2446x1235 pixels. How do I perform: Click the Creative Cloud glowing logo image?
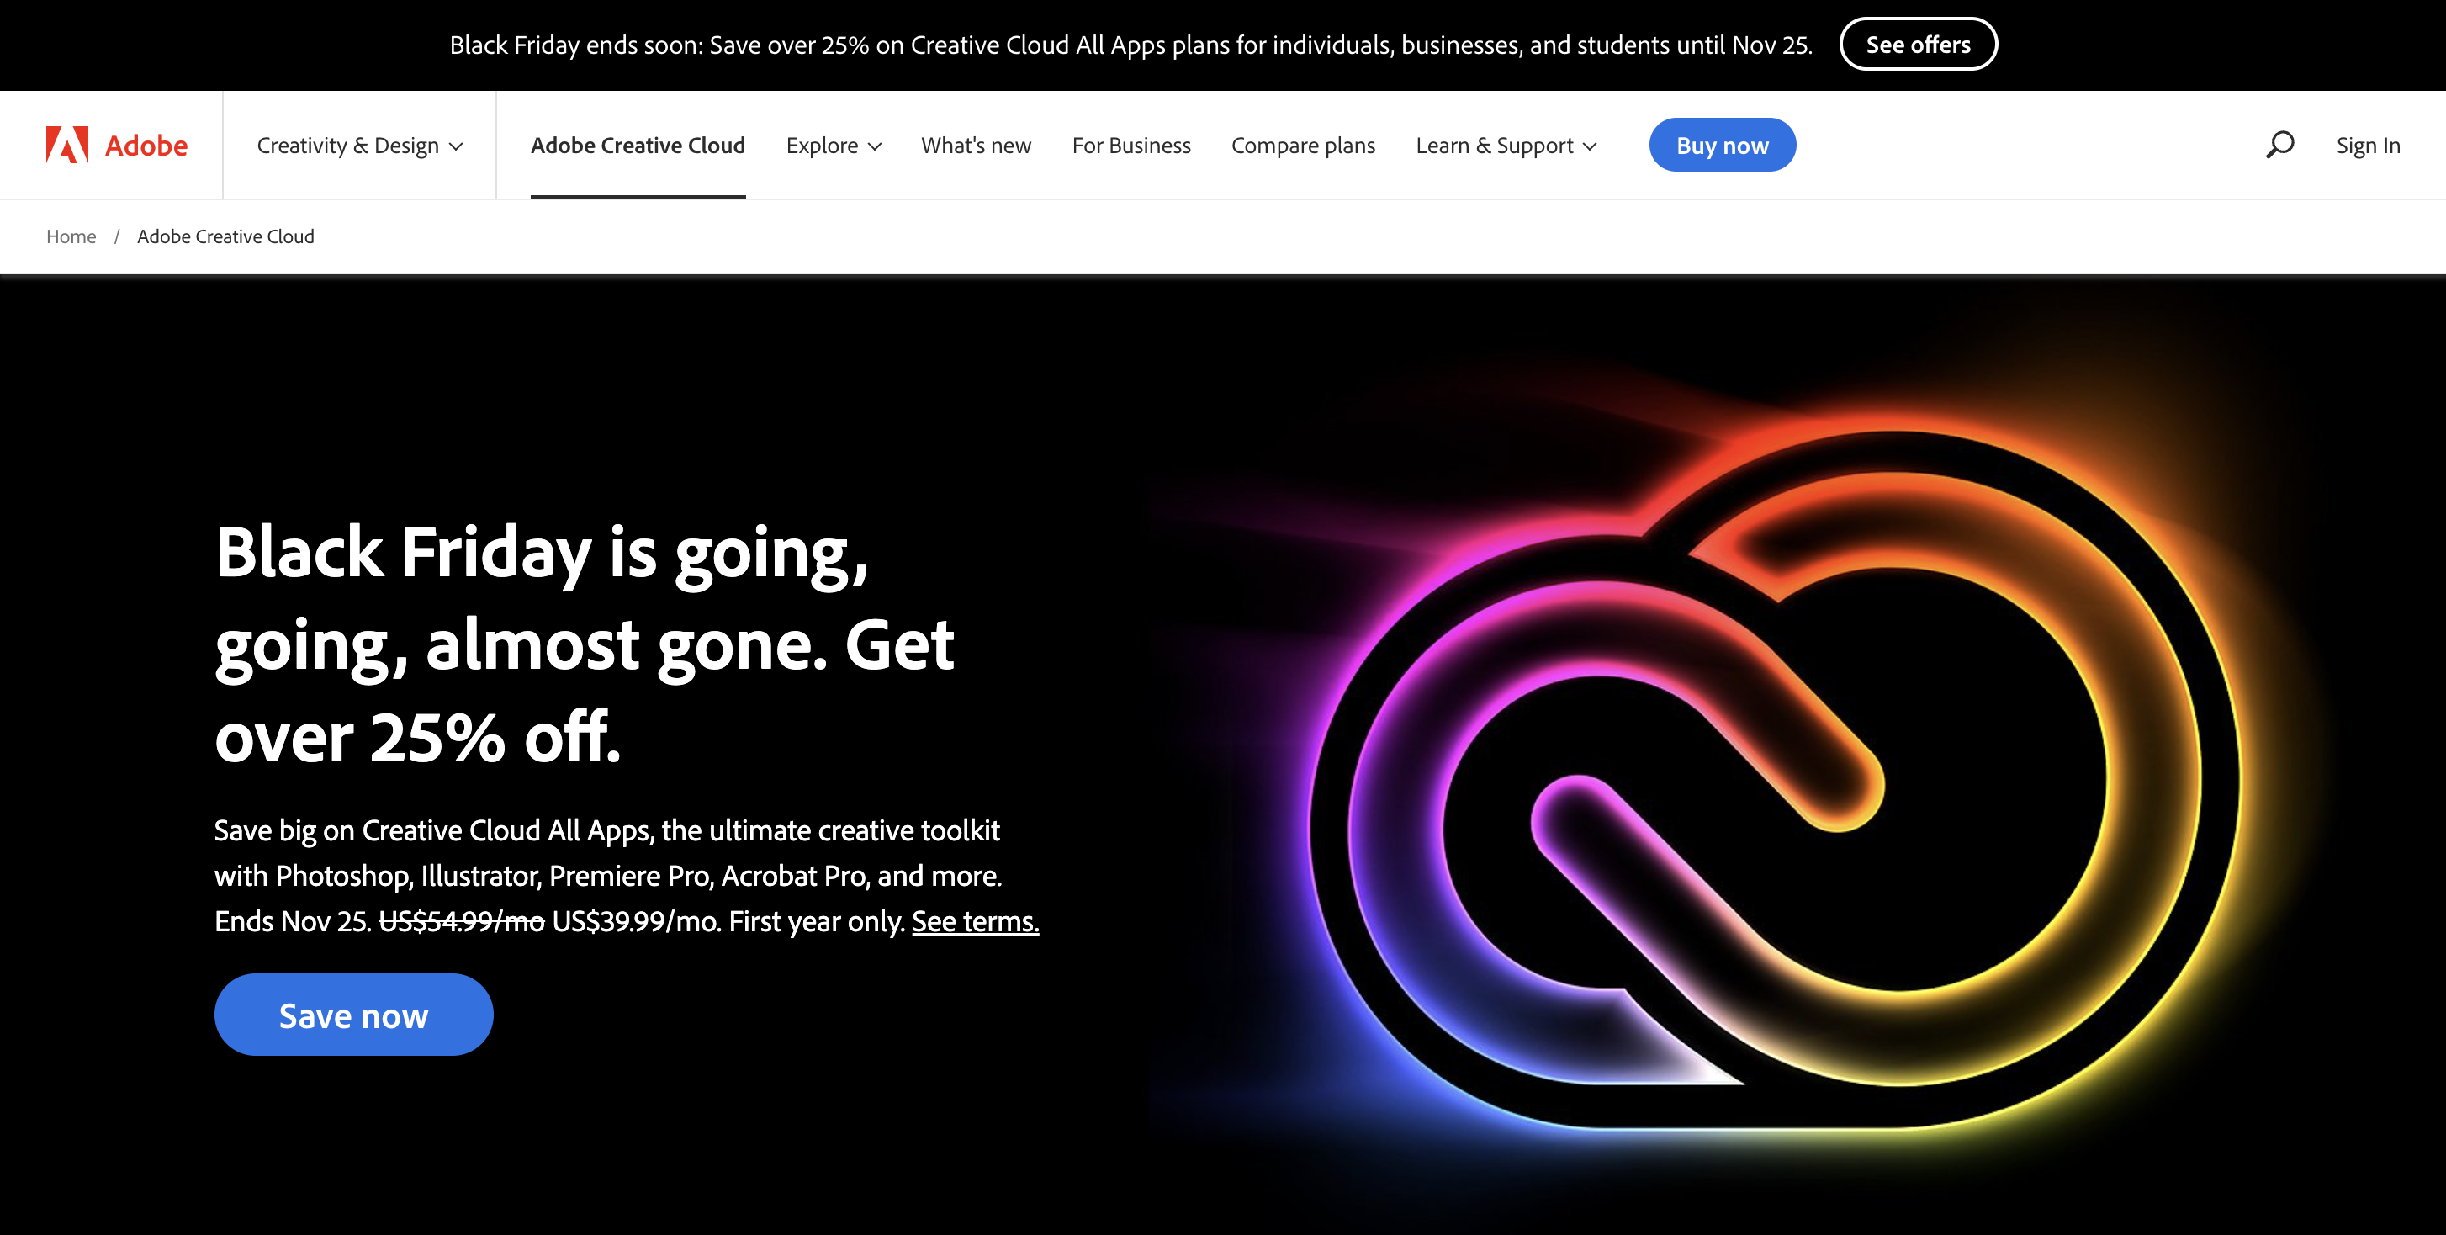(1776, 779)
